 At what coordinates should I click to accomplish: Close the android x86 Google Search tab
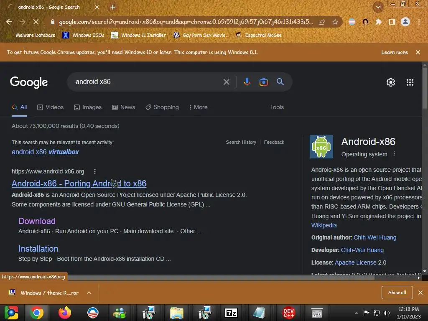click(97, 8)
